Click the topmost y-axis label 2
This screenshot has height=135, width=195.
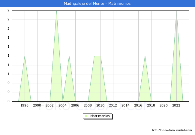tap(8, 10)
